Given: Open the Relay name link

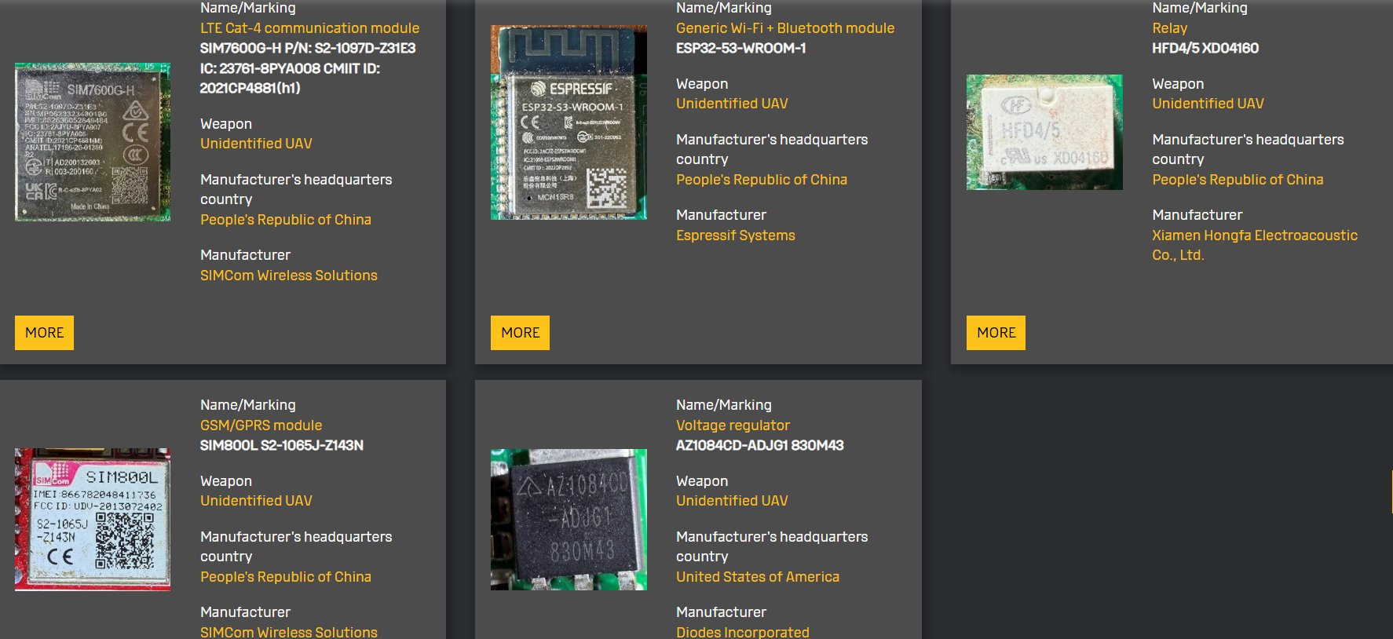Looking at the screenshot, I should [1169, 28].
